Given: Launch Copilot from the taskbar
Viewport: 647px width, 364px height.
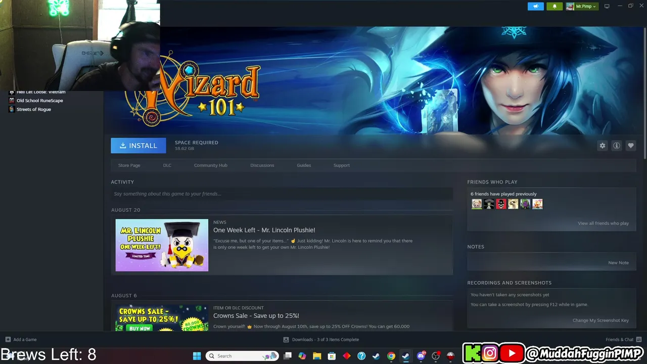Looking at the screenshot, I should [302, 356].
